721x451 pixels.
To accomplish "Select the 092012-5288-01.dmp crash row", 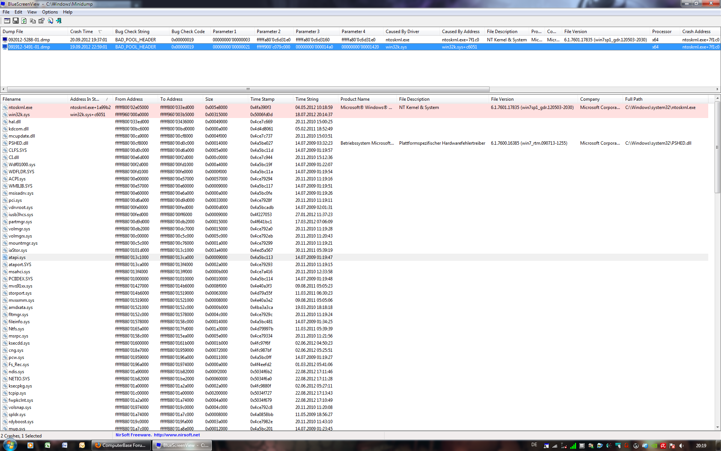I will (29, 39).
